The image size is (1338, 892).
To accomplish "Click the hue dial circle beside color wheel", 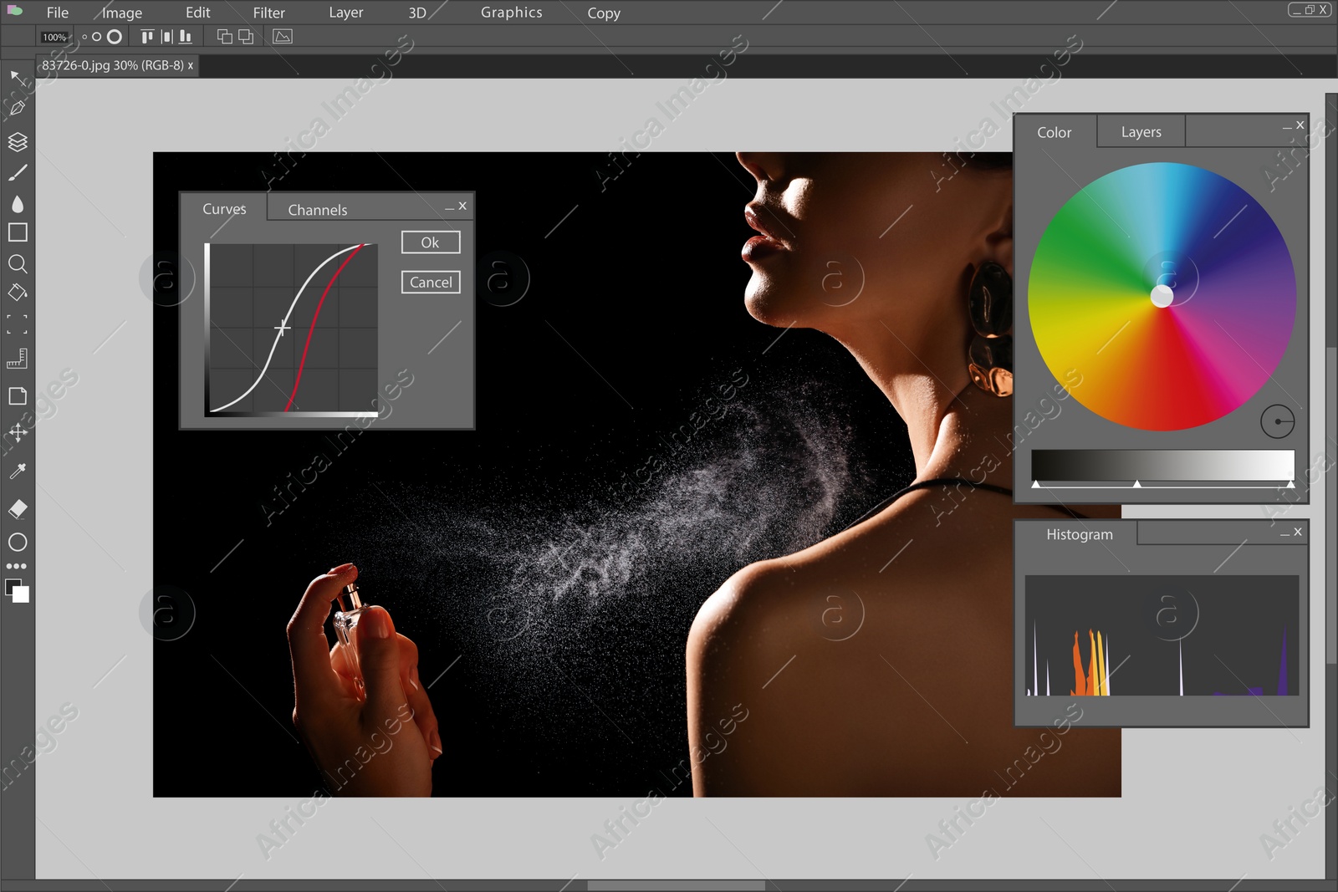I will coord(1278,421).
